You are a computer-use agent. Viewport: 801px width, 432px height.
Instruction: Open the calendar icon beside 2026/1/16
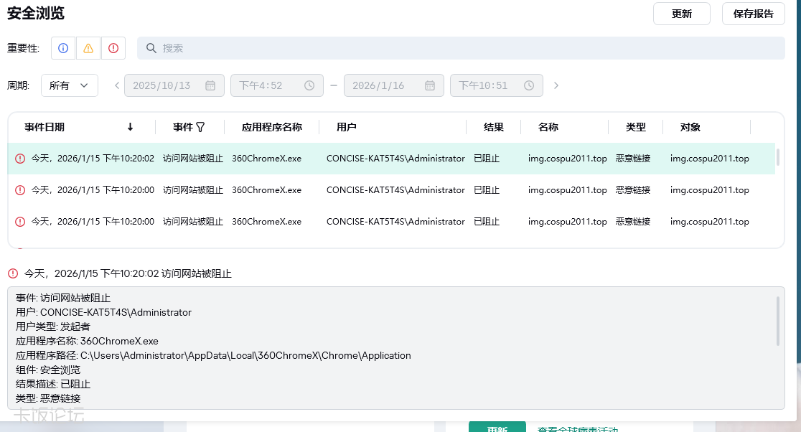point(428,85)
